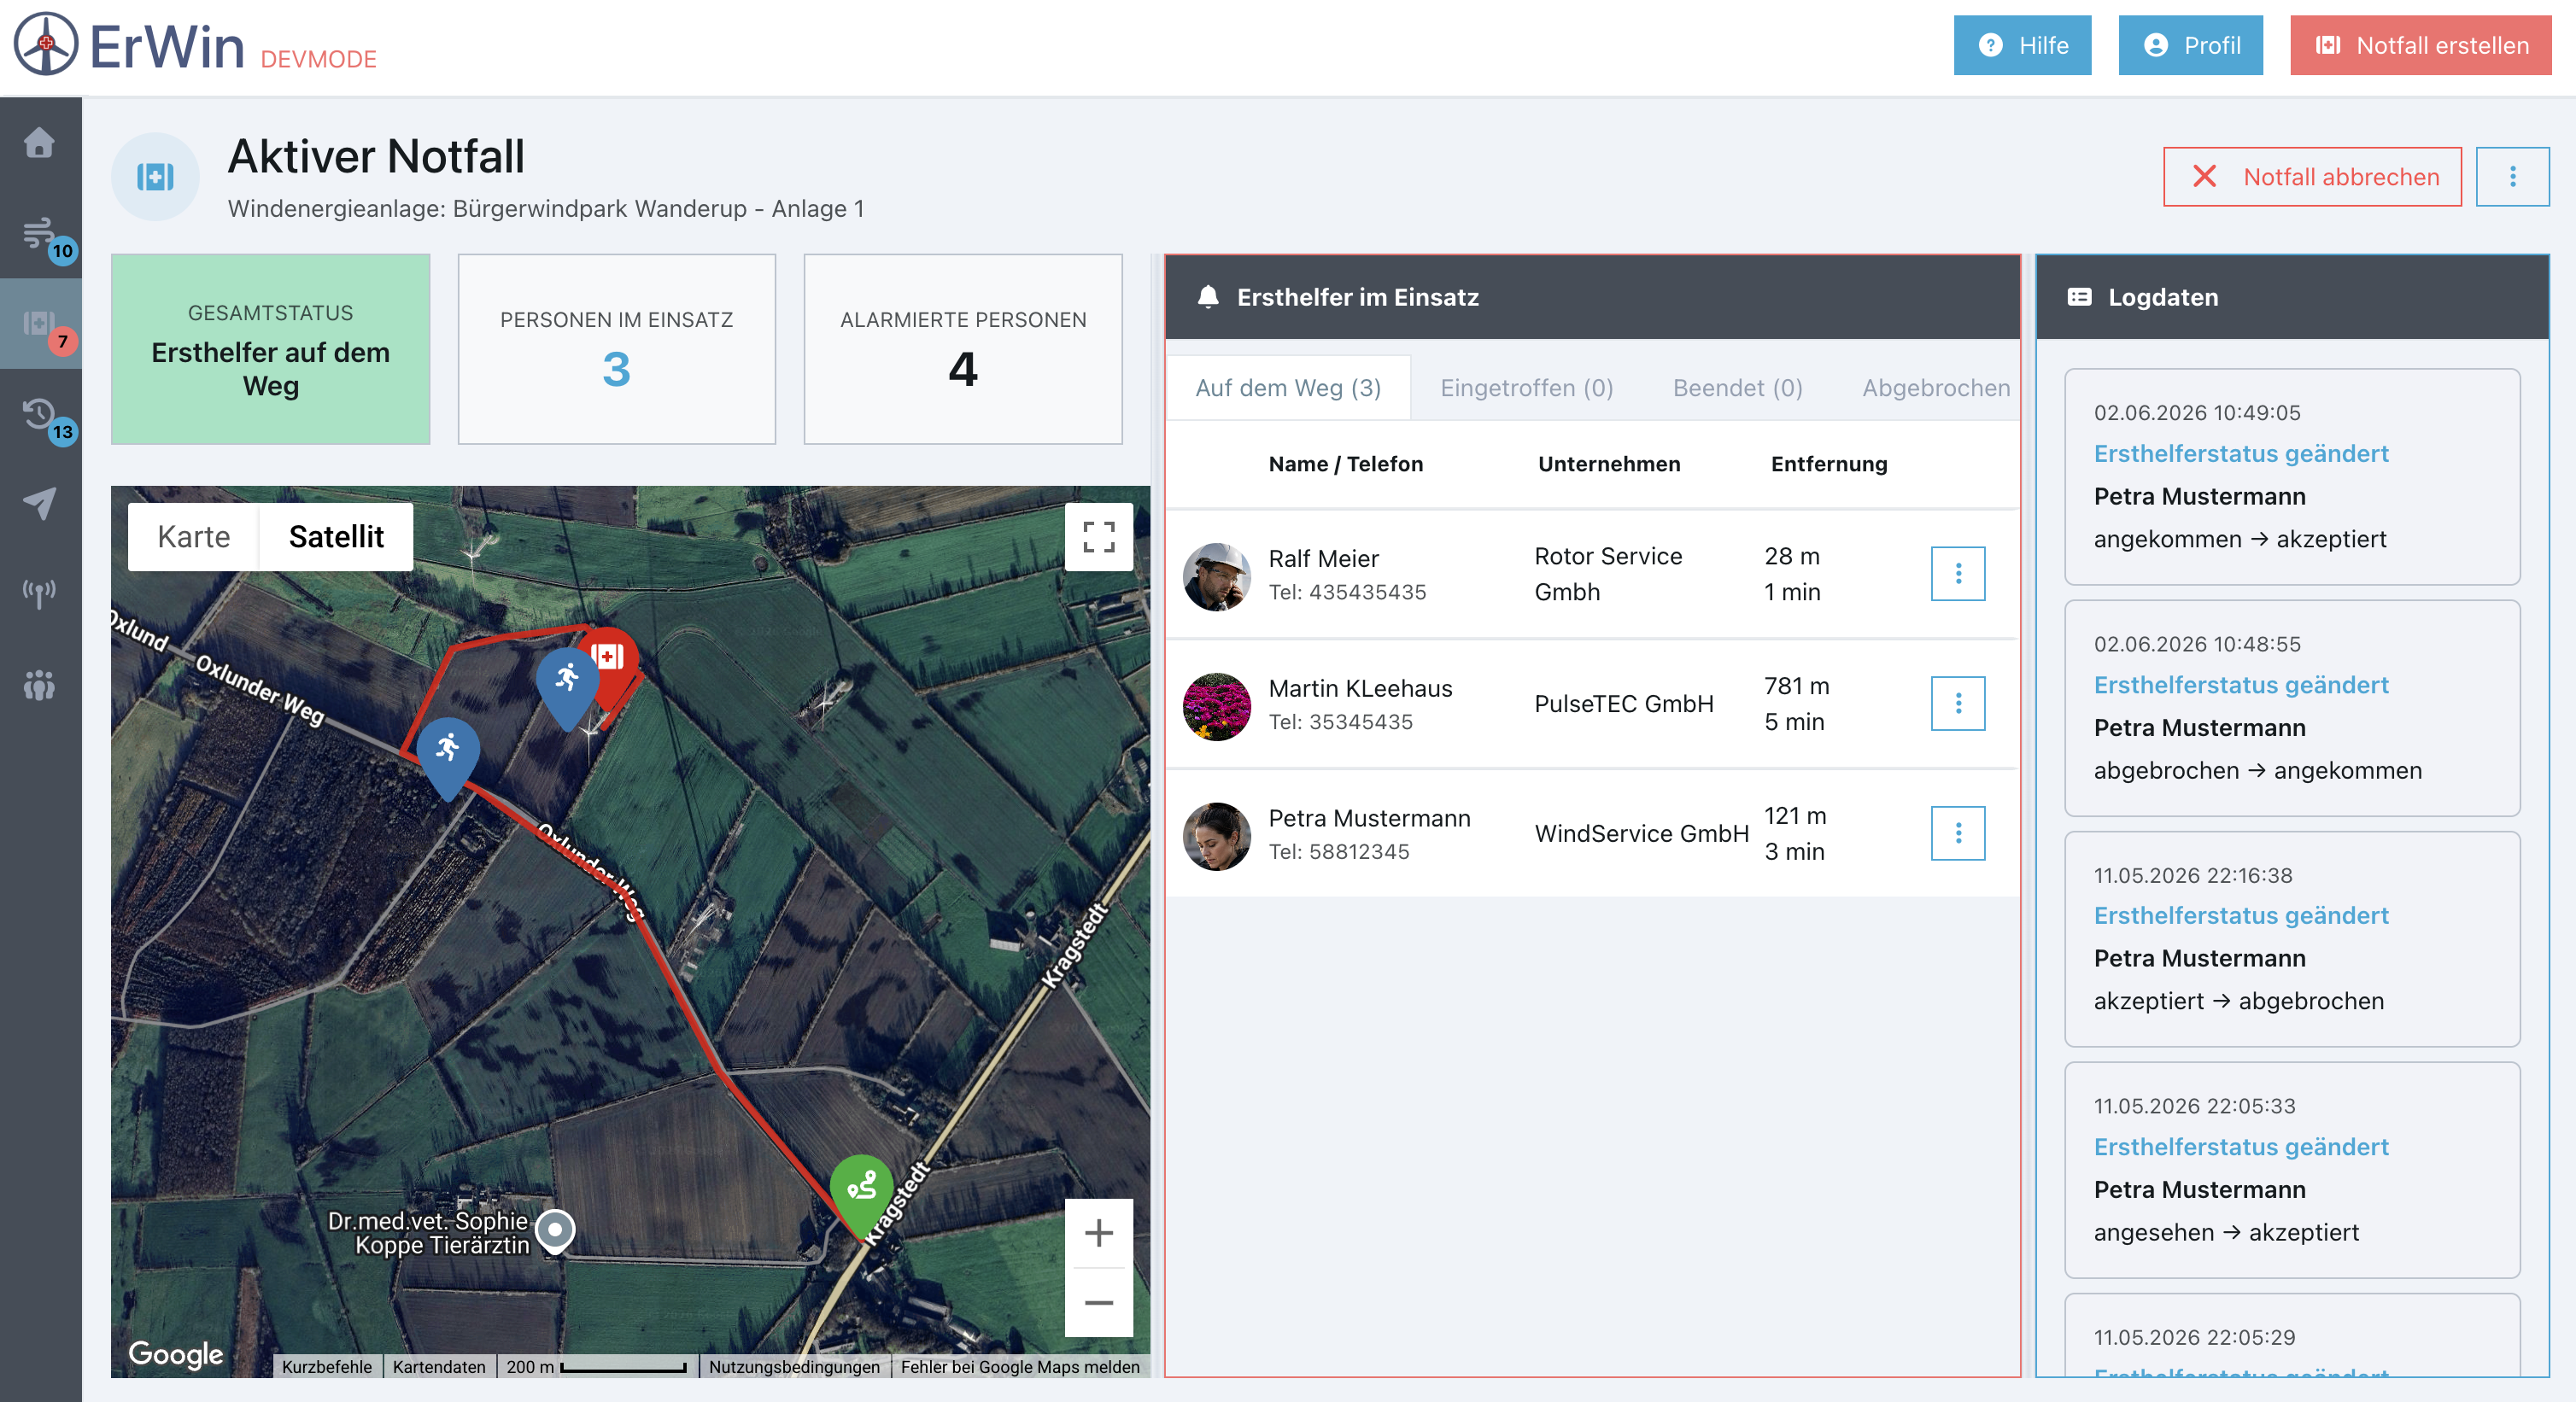2576x1402 pixels.
Task: Click the Notfall abbrechen button
Action: 2312,177
